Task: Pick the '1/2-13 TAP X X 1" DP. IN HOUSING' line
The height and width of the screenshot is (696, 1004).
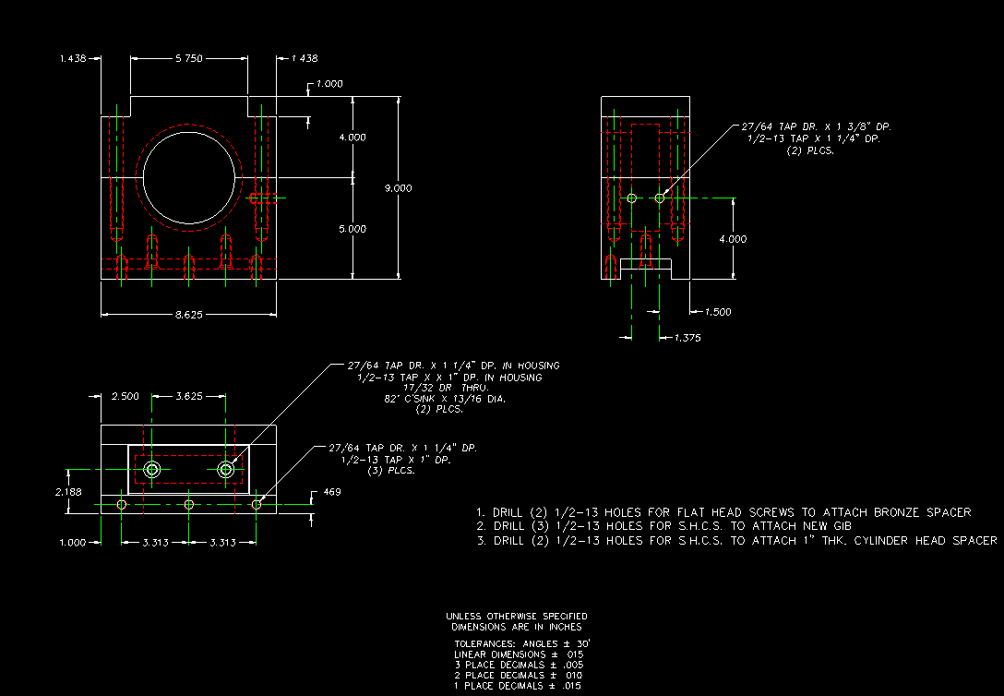Action: 449,378
